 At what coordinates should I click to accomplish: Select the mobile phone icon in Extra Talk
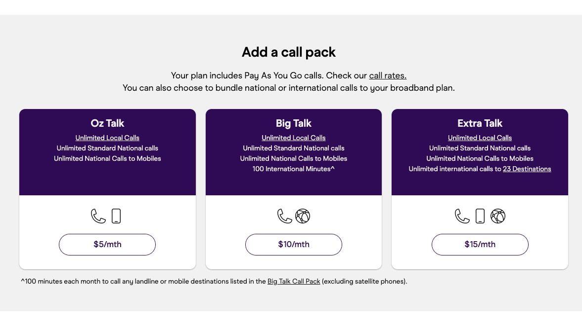[480, 216]
